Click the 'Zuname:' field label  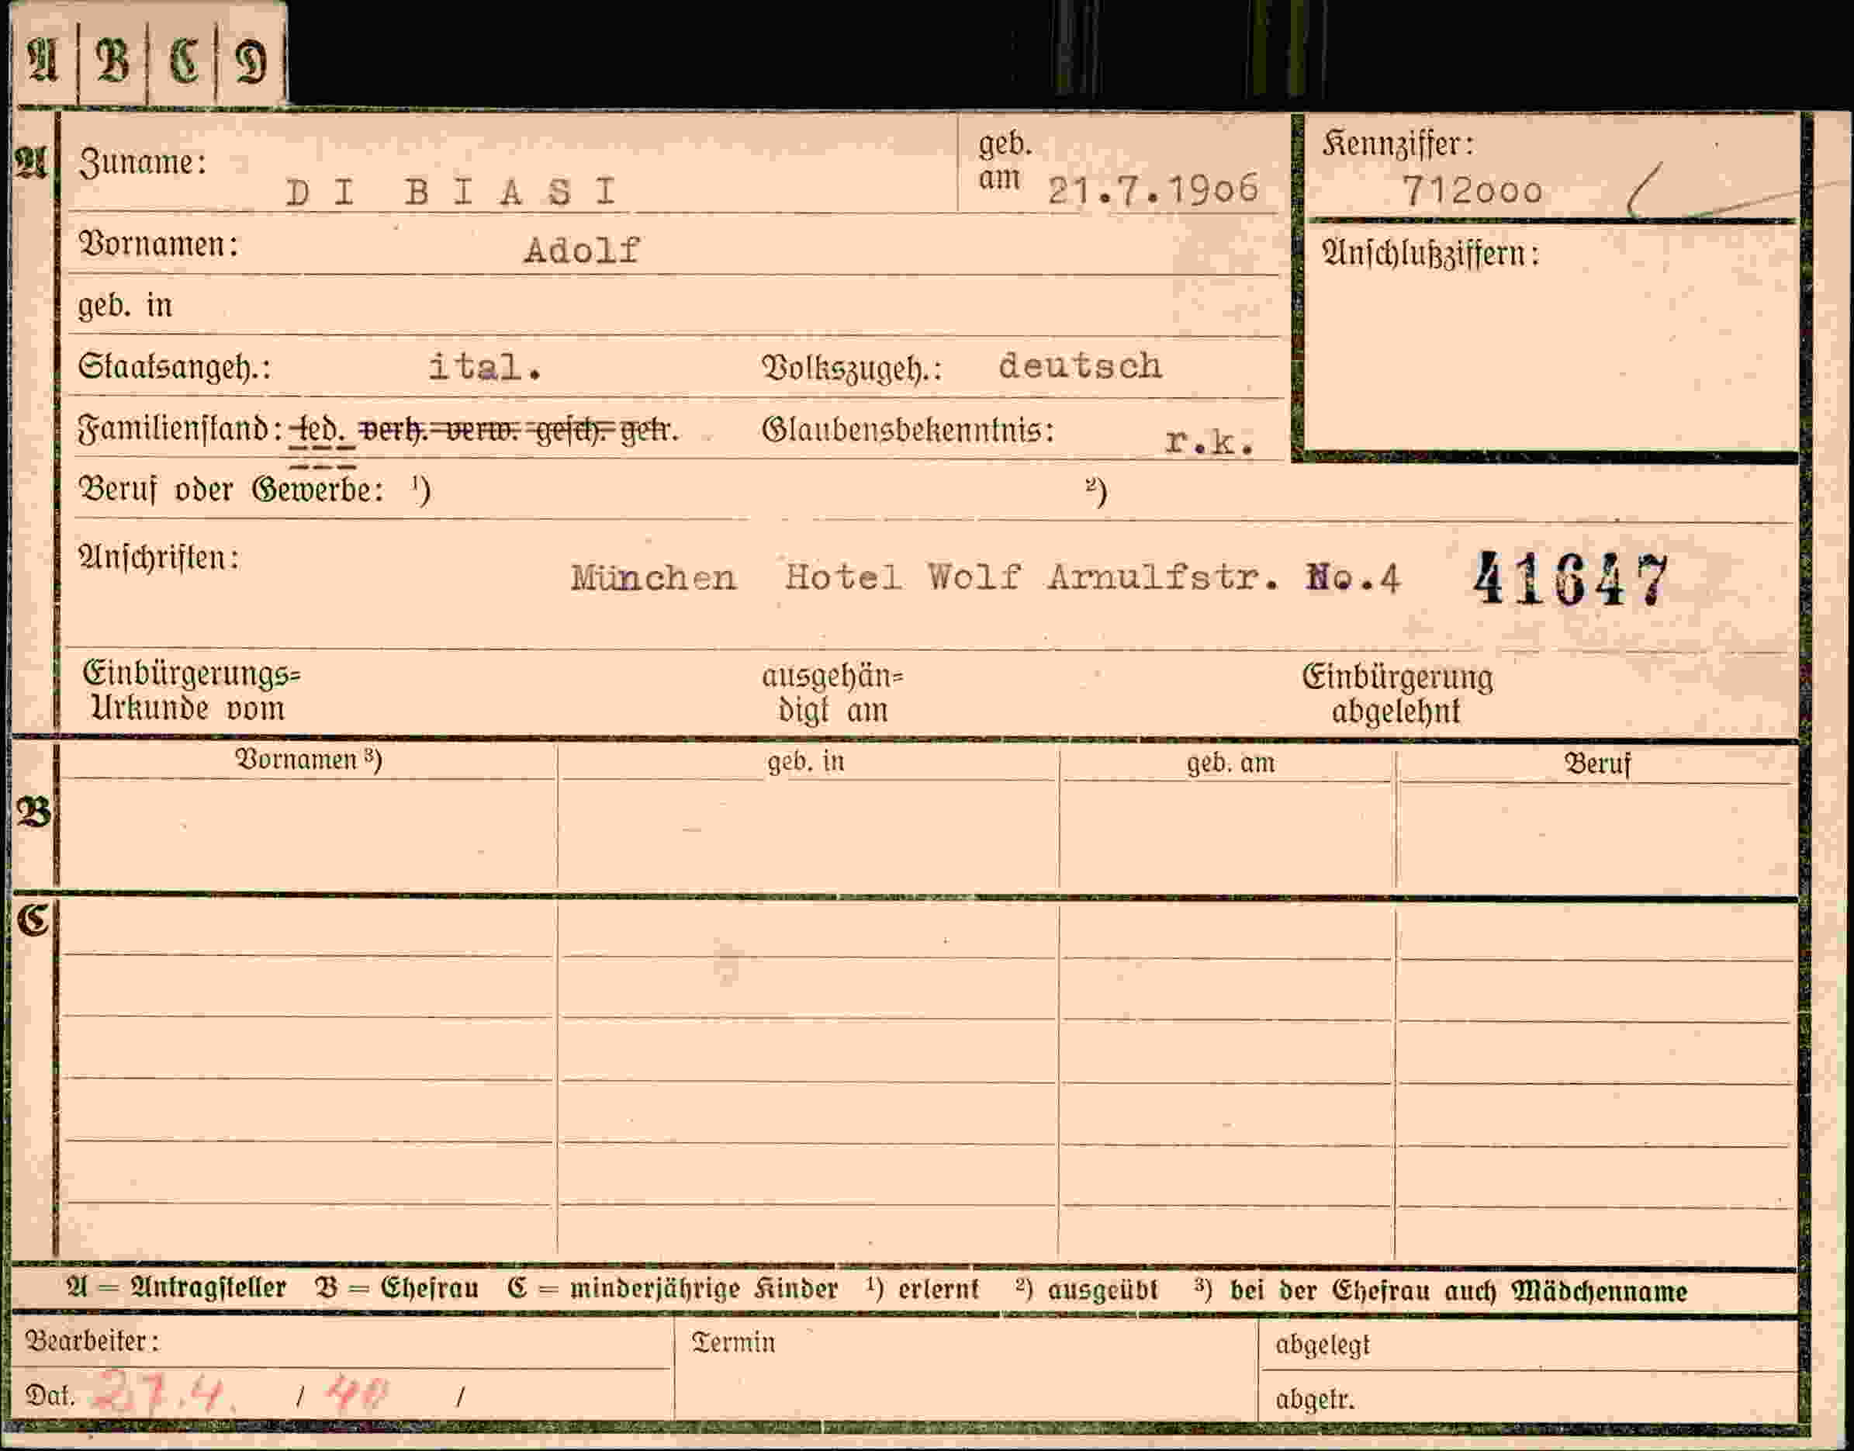click(x=143, y=161)
